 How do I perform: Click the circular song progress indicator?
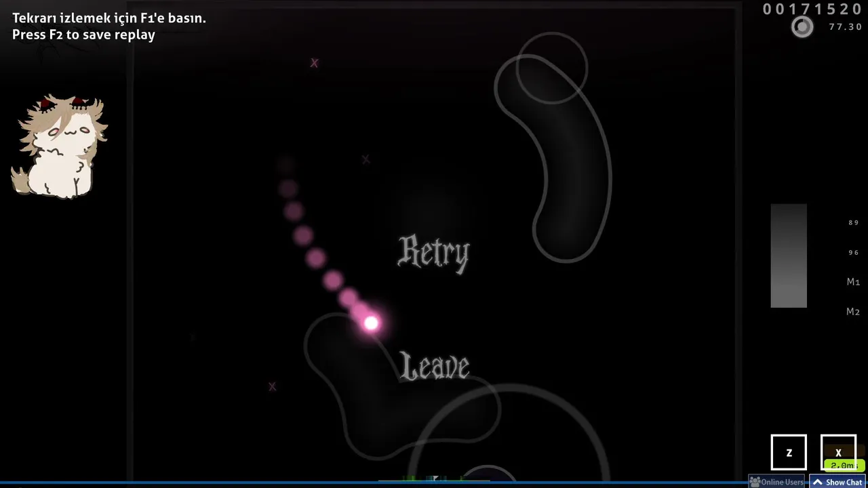pos(802,27)
